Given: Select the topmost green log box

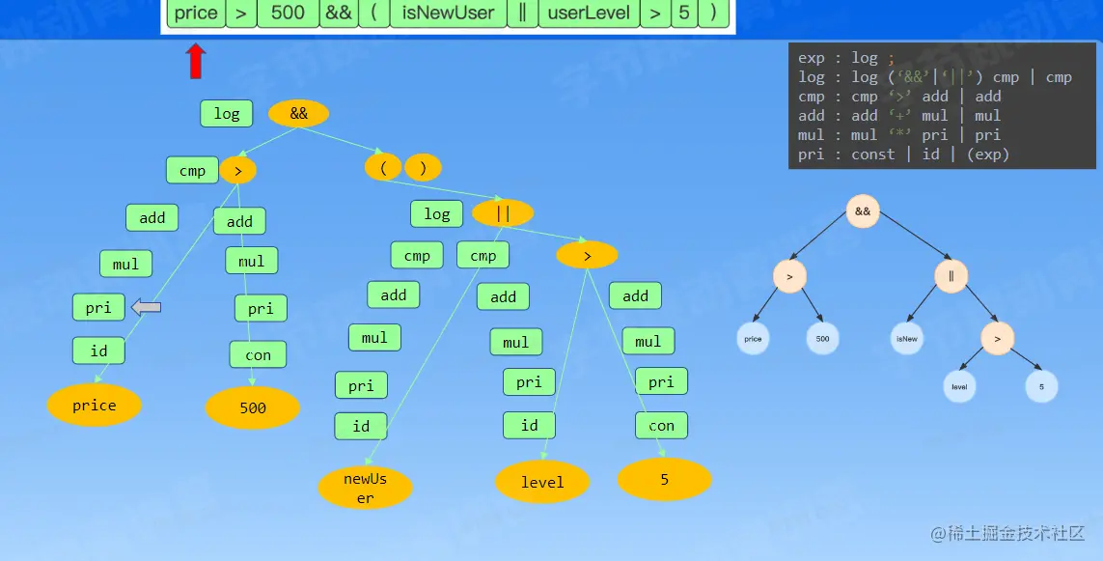Looking at the screenshot, I should click(227, 113).
